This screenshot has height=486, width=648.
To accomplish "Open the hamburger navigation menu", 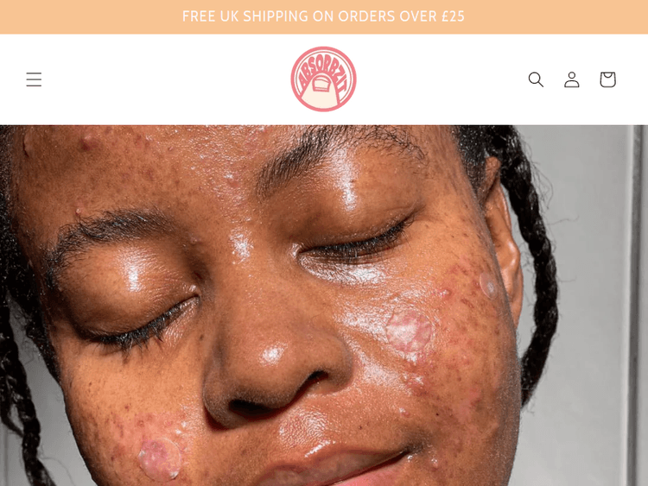I will click(x=34, y=79).
